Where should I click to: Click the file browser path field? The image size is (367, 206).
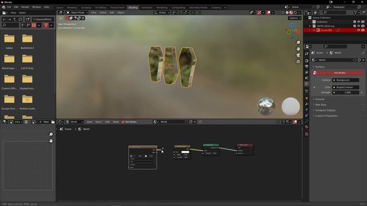click(x=43, y=19)
